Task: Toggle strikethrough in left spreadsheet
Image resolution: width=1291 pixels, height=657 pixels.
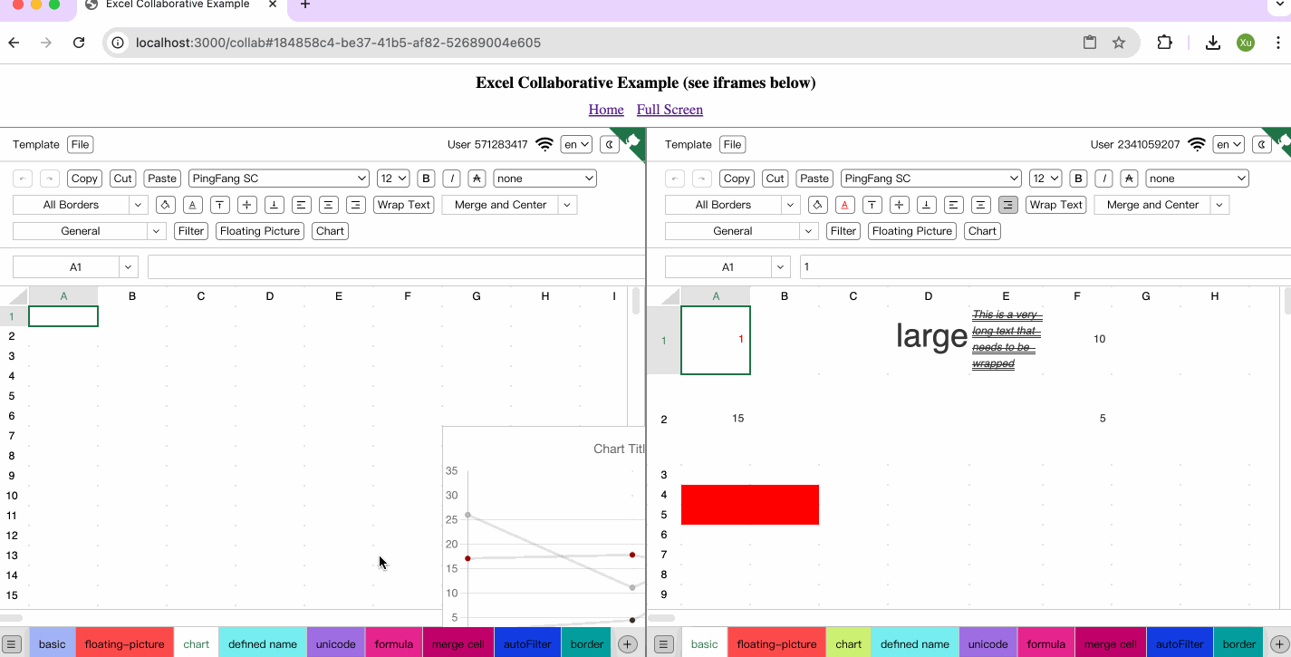Action: coord(477,179)
